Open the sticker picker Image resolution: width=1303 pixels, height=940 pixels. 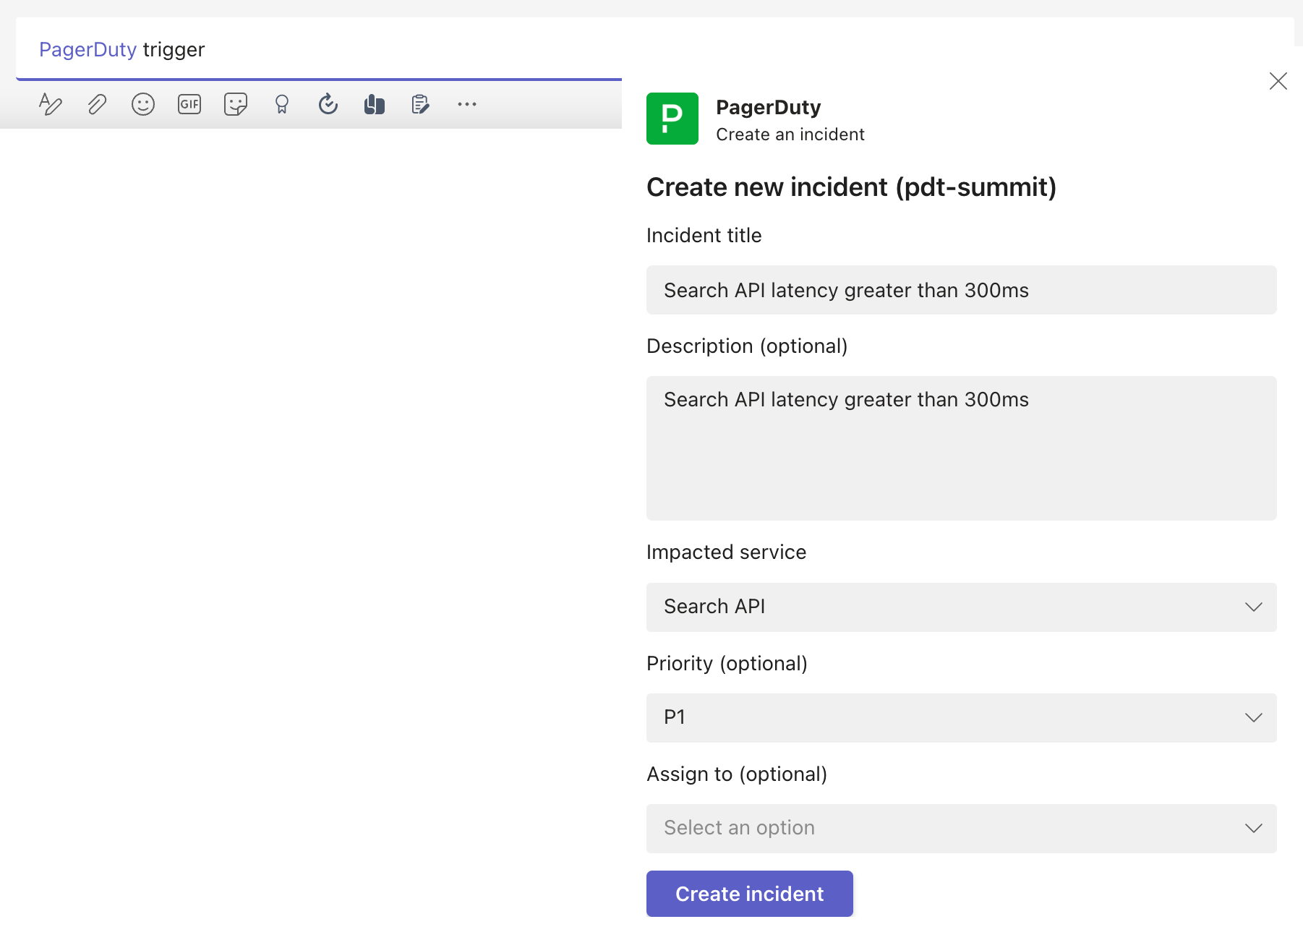236,104
